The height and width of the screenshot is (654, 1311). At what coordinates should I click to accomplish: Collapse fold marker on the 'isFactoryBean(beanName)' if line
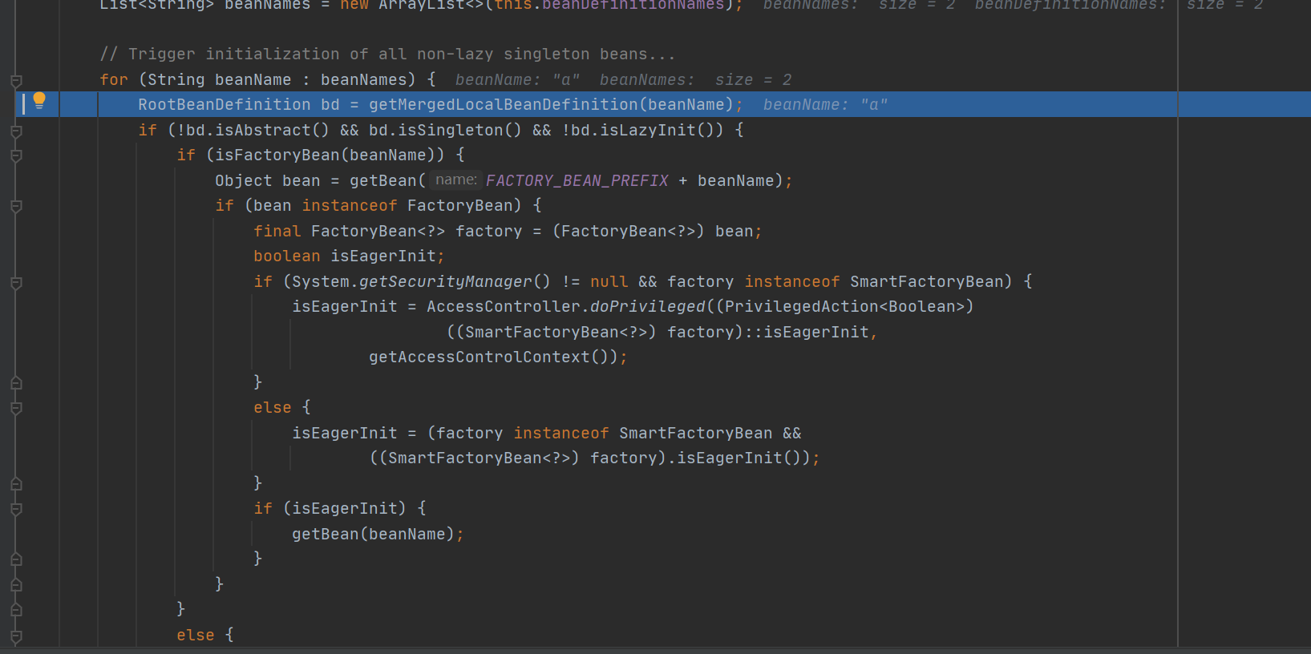pyautogui.click(x=16, y=155)
